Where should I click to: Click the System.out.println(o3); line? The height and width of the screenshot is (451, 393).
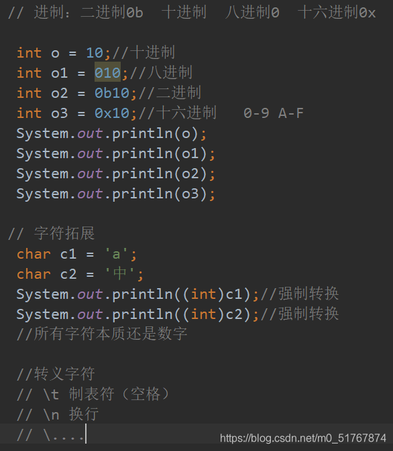[116, 194]
